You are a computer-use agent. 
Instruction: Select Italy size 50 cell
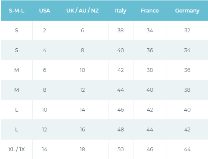(121, 150)
